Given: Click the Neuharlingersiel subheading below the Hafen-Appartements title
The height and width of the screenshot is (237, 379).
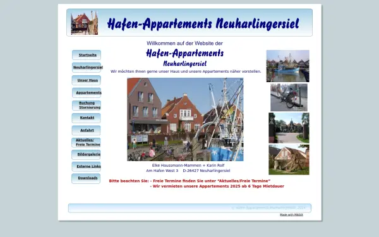Looking at the screenshot, I should click(x=184, y=64).
